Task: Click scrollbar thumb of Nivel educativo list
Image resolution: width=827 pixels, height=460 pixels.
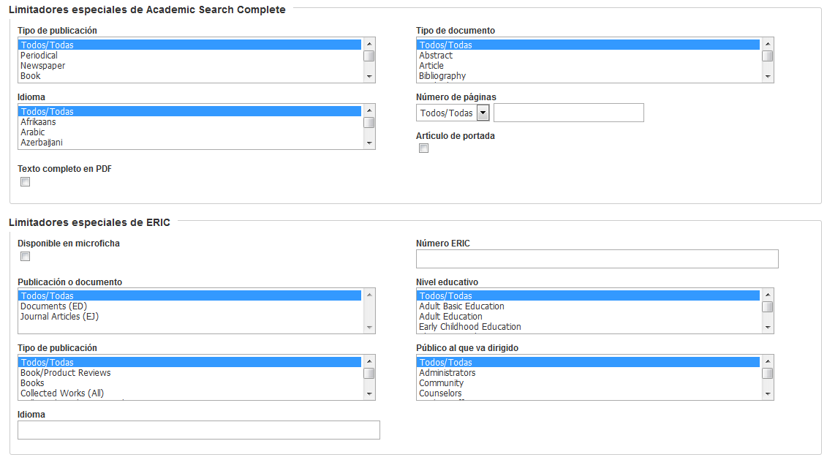Action: tap(768, 307)
